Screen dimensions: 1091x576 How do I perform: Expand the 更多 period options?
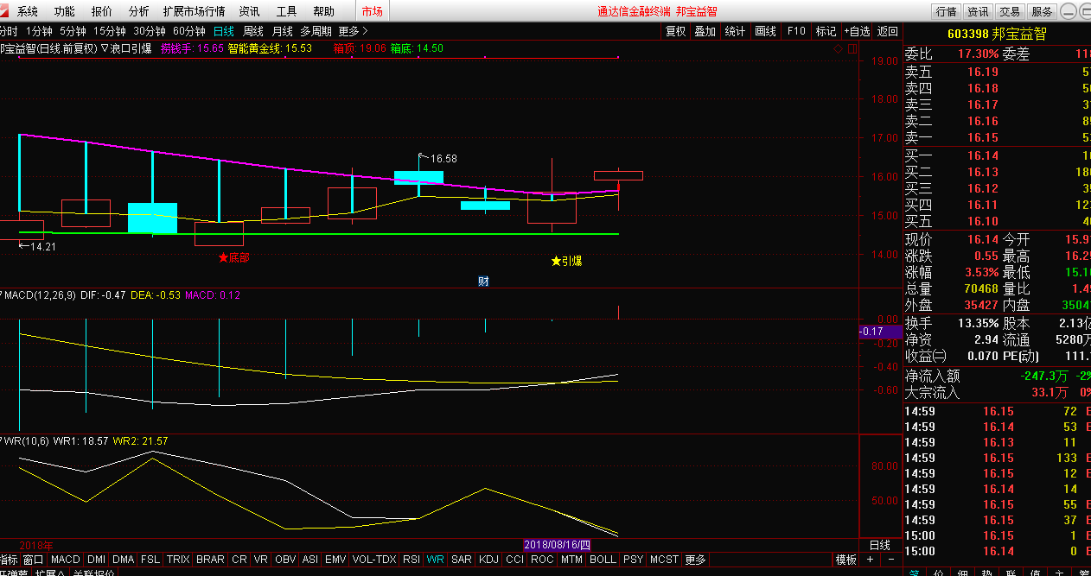(x=353, y=31)
